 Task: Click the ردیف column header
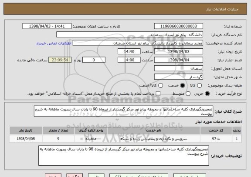click(237, 130)
